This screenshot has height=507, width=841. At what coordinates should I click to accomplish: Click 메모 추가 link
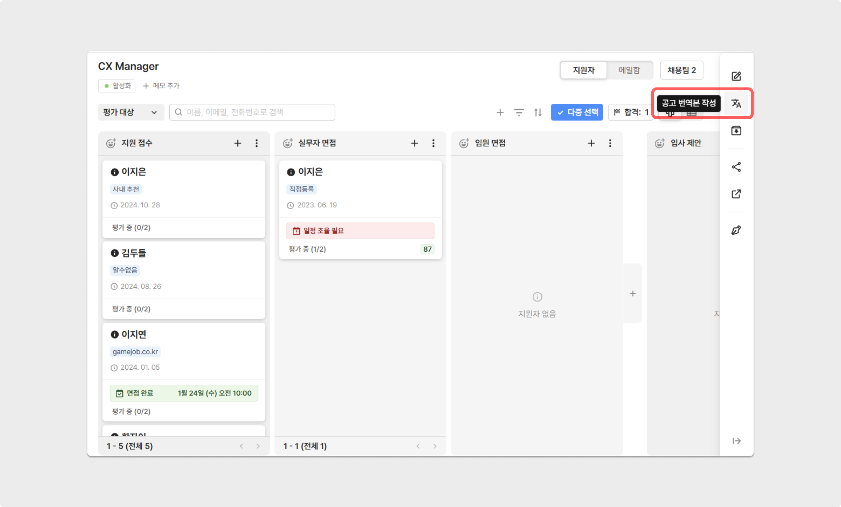click(x=161, y=86)
